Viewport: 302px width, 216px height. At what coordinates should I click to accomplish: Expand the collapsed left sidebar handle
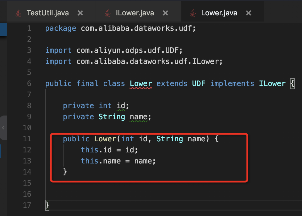(3, 128)
